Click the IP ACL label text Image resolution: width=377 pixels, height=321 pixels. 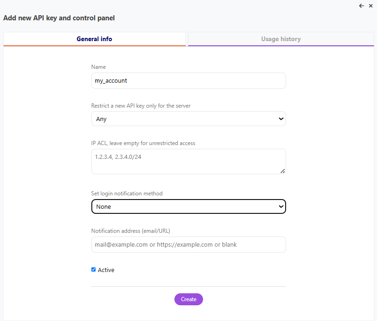[x=143, y=143]
